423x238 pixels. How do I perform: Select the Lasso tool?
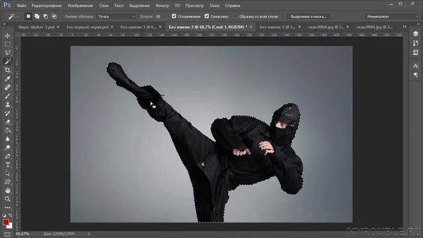[x=7, y=53]
